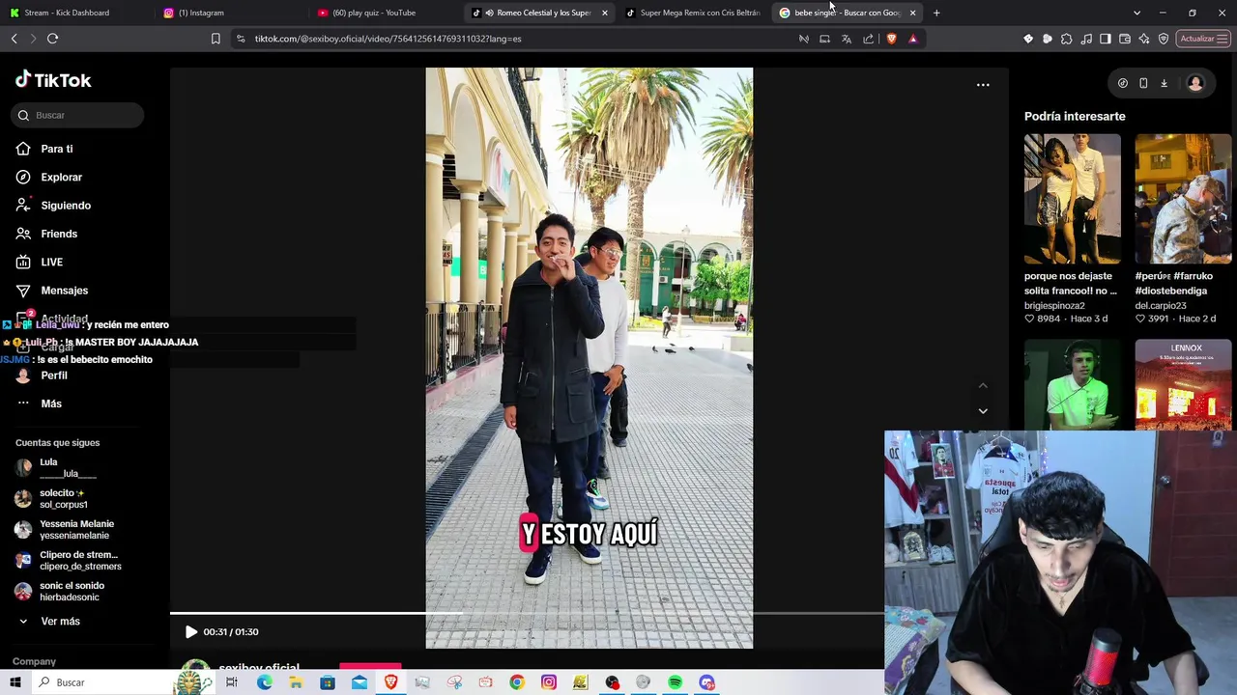
Task: Bookmark this page
Action: [216, 39]
